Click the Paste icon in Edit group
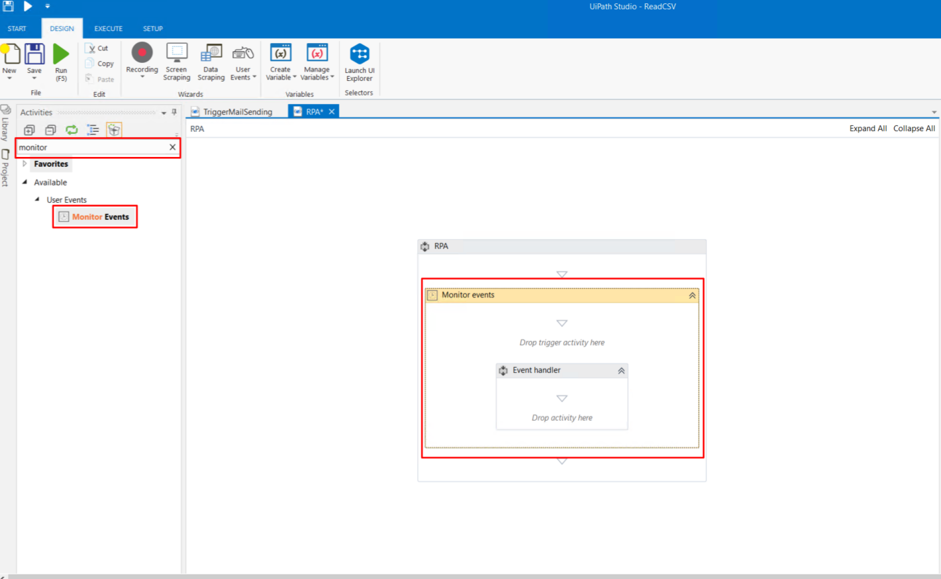 point(89,79)
